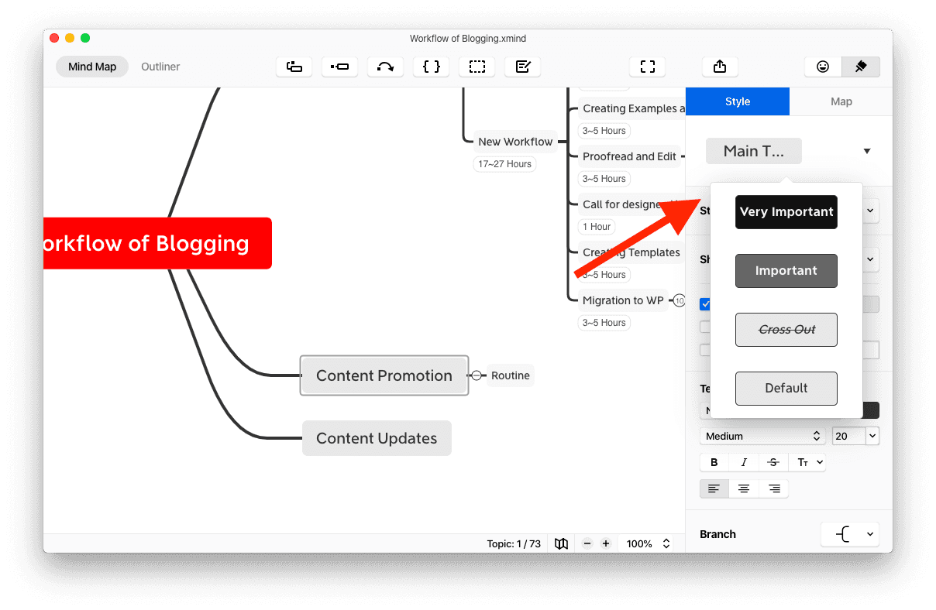Screen dimensions: 936x610
Task: Add a new topic from toolbar
Action: 294,67
